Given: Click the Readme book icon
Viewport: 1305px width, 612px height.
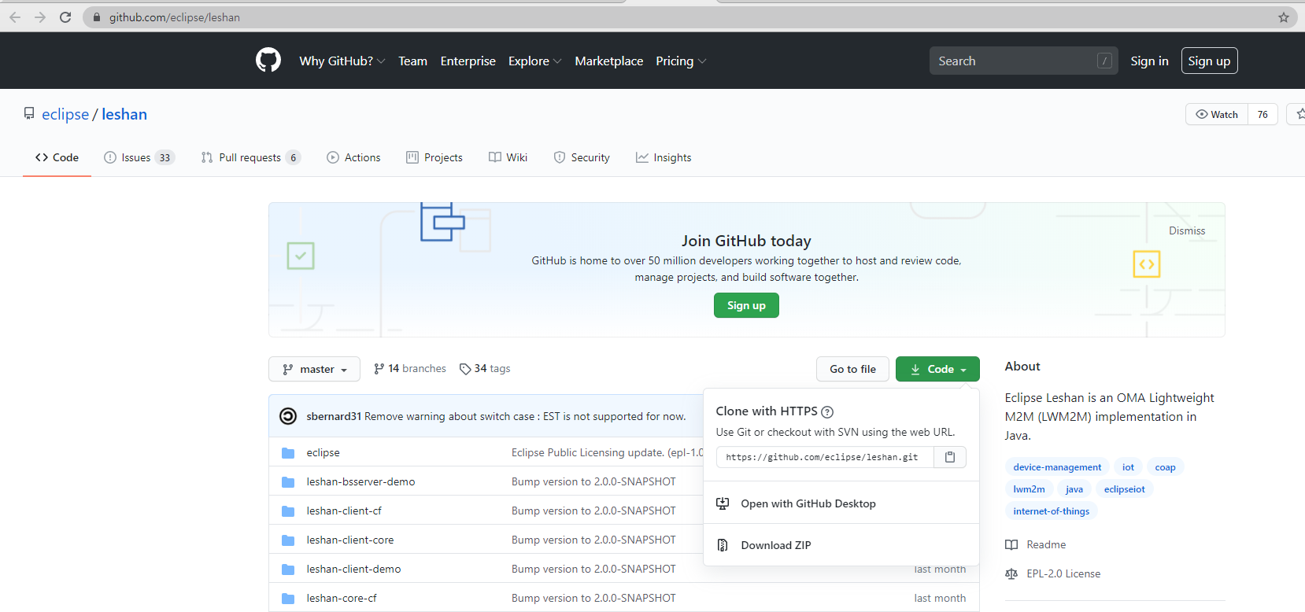Looking at the screenshot, I should pos(1011,544).
